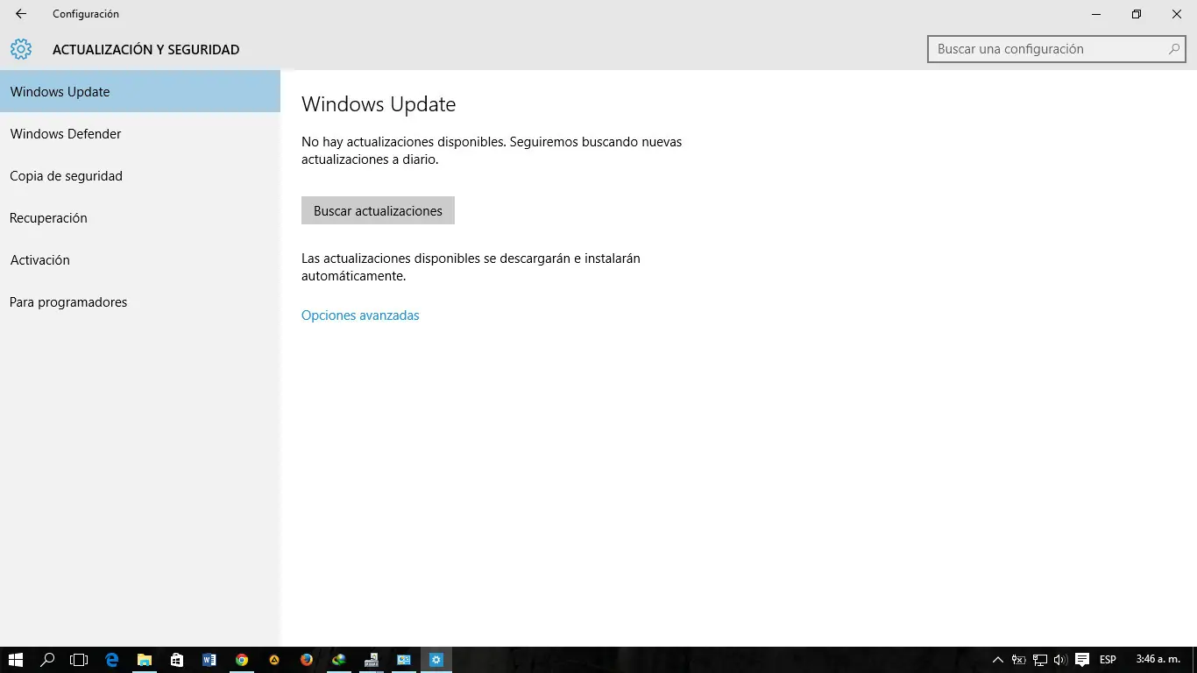This screenshot has height=673, width=1197.
Task: Launch Firefox from taskbar
Action: click(307, 660)
